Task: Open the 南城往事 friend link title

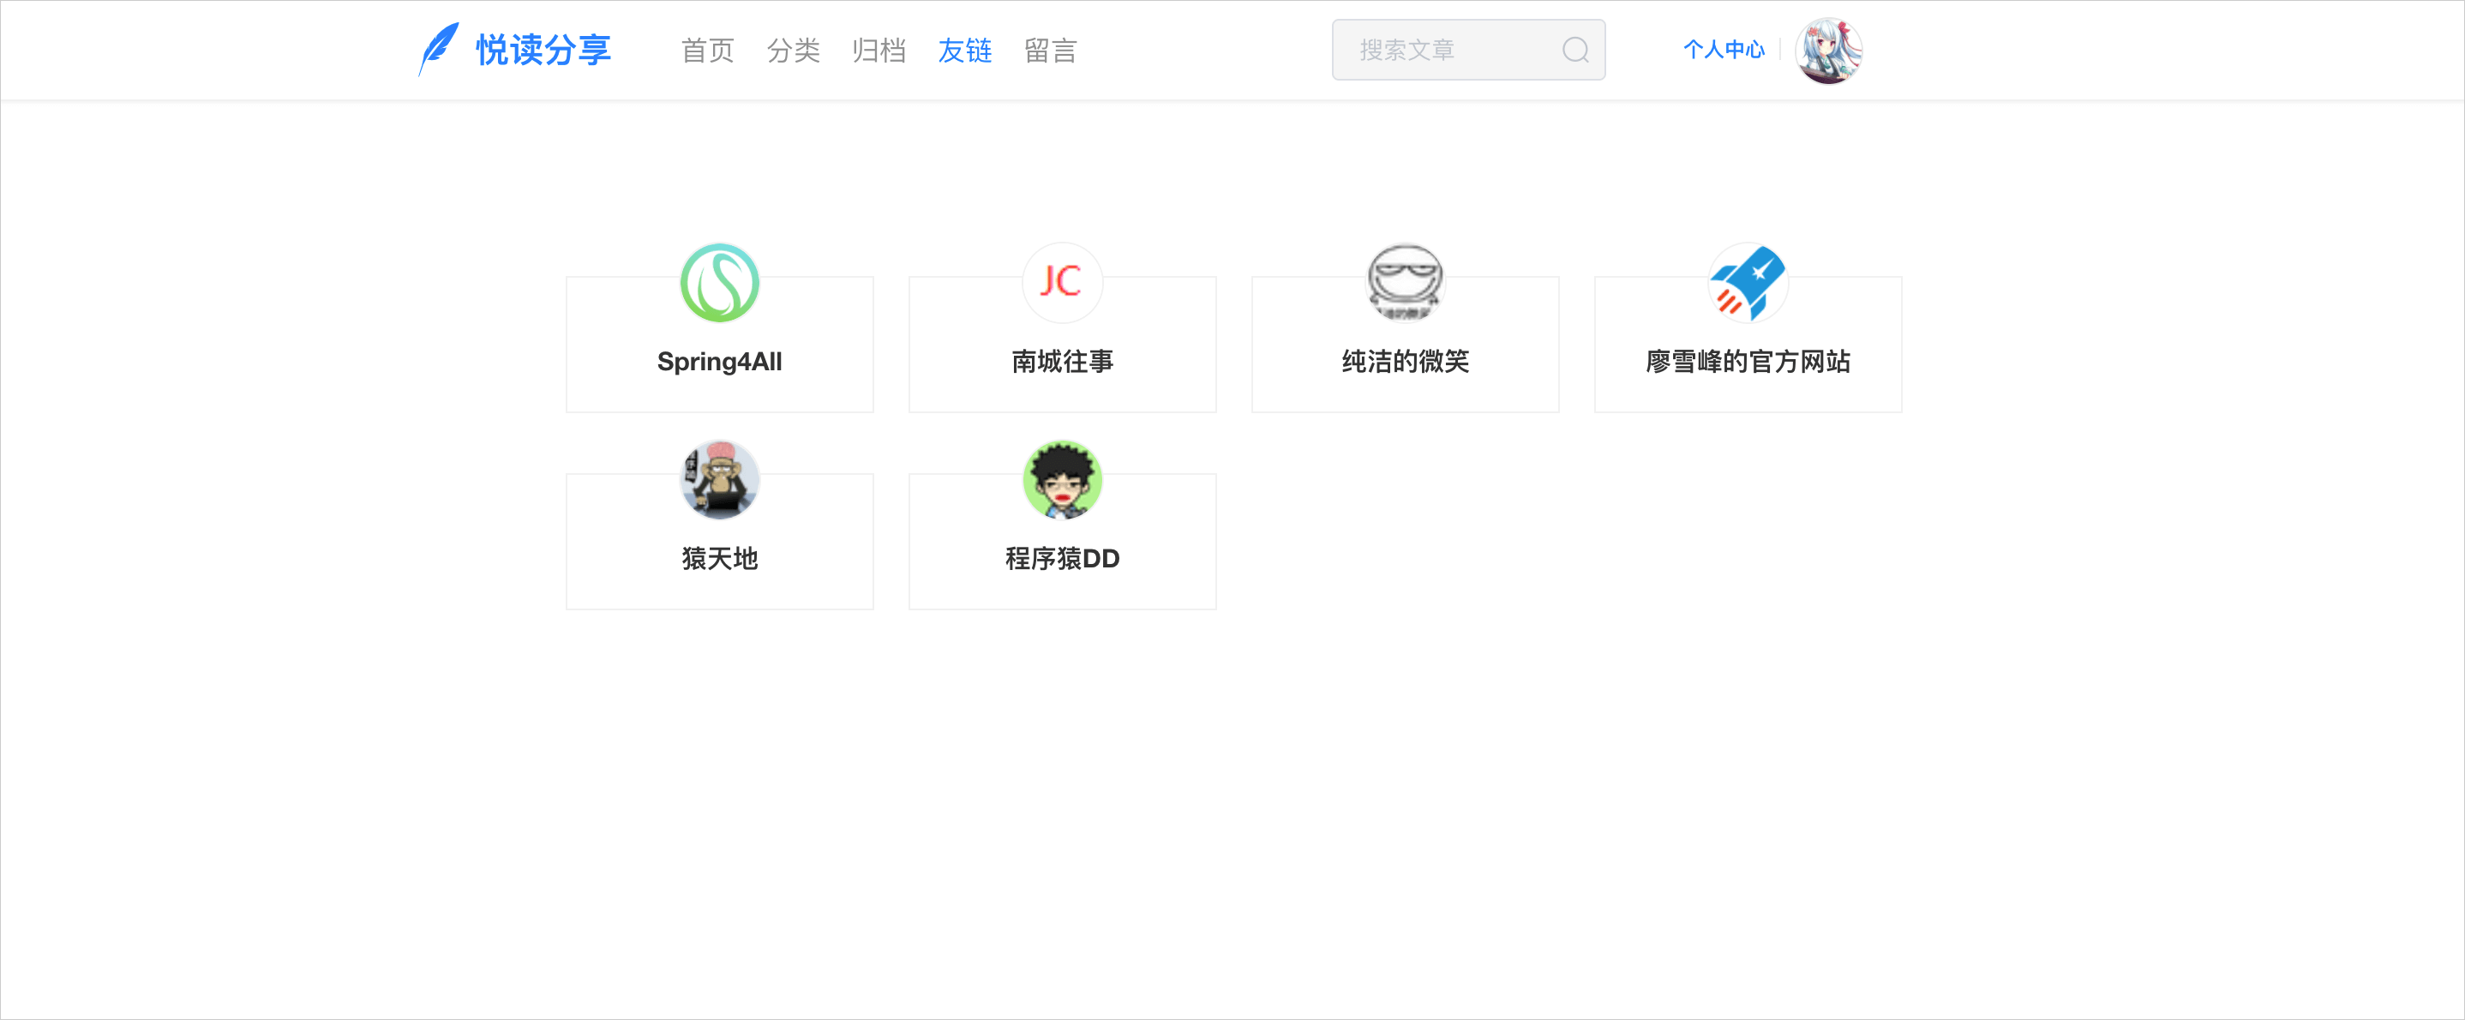Action: [x=1062, y=362]
